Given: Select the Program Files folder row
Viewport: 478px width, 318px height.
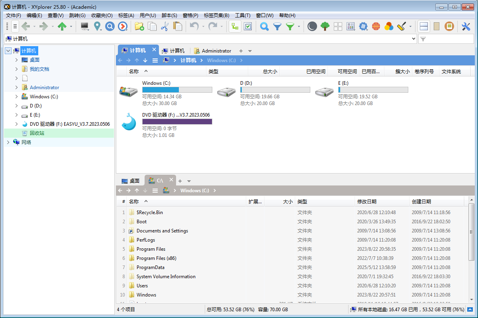Looking at the screenshot, I should tap(151, 249).
